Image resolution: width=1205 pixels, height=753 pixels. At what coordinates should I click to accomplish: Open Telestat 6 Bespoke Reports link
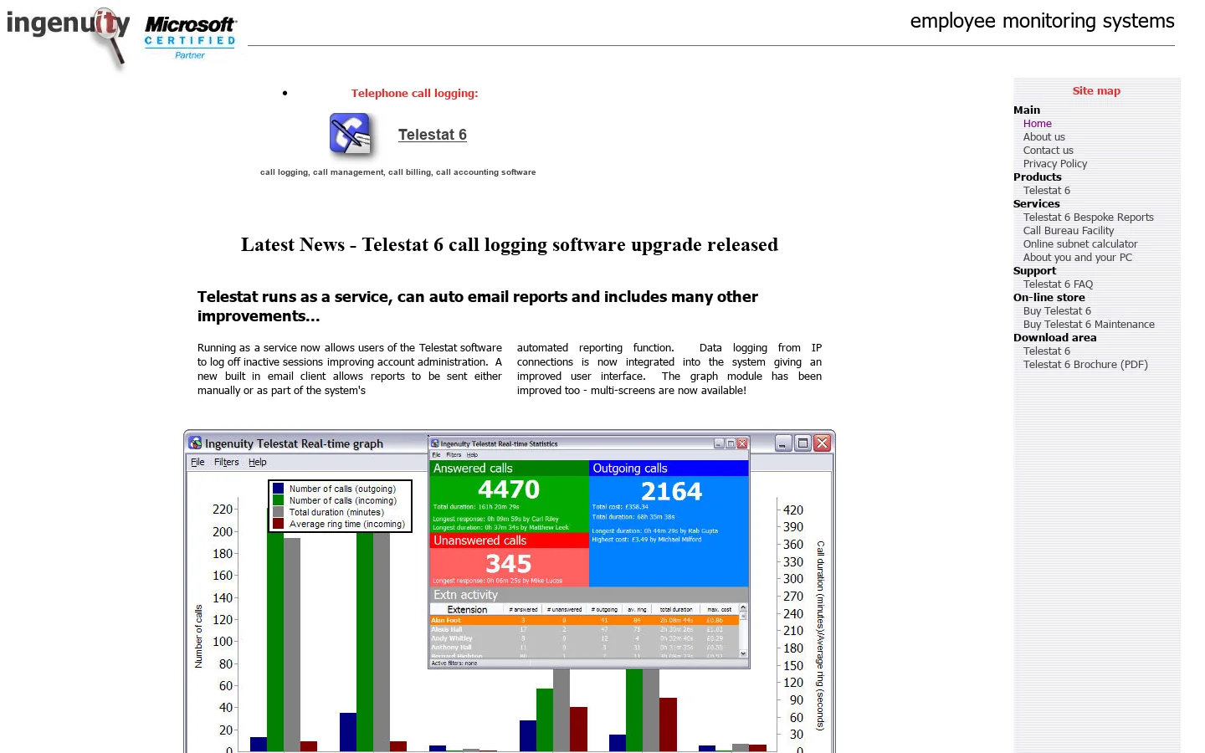[x=1088, y=218]
